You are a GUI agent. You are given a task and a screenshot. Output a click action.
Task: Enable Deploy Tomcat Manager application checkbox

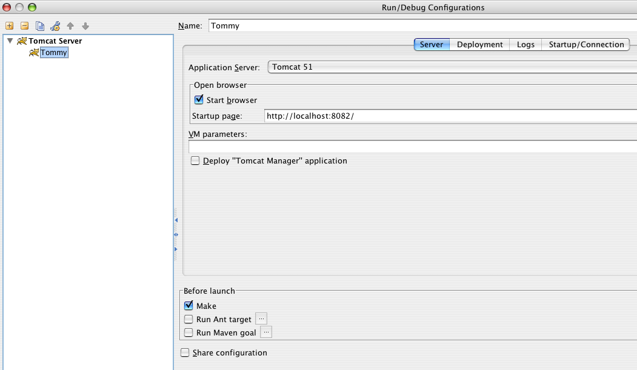(195, 161)
